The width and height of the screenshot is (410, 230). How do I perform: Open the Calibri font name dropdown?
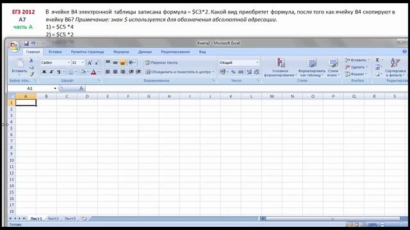(x=69, y=63)
